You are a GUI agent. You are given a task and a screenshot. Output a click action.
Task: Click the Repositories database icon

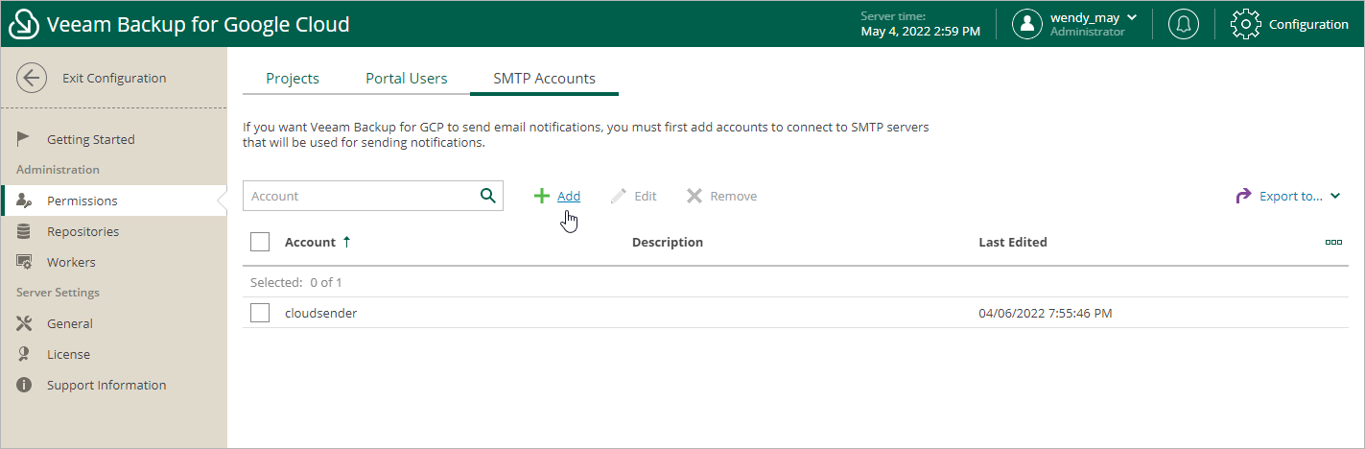(x=24, y=231)
